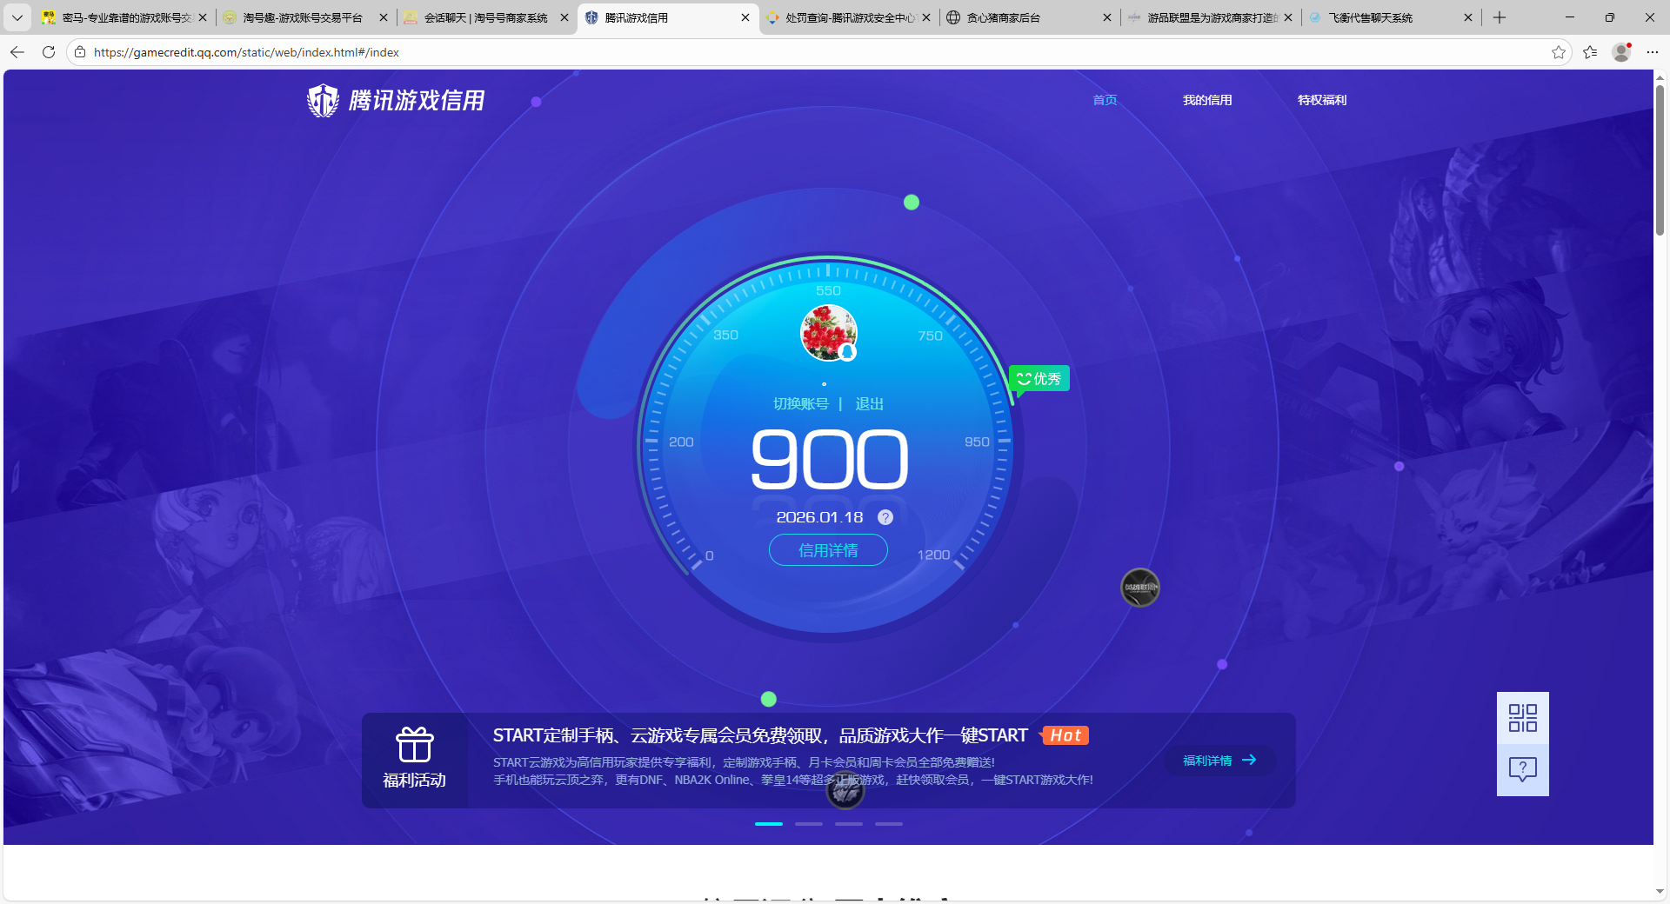Viewport: 1670px width, 904px height.
Task: Click the user avatar with red flowers
Action: pos(828,332)
